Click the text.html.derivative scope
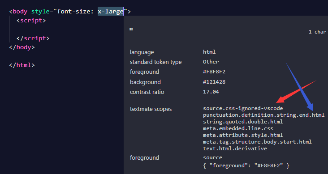 click(235, 149)
